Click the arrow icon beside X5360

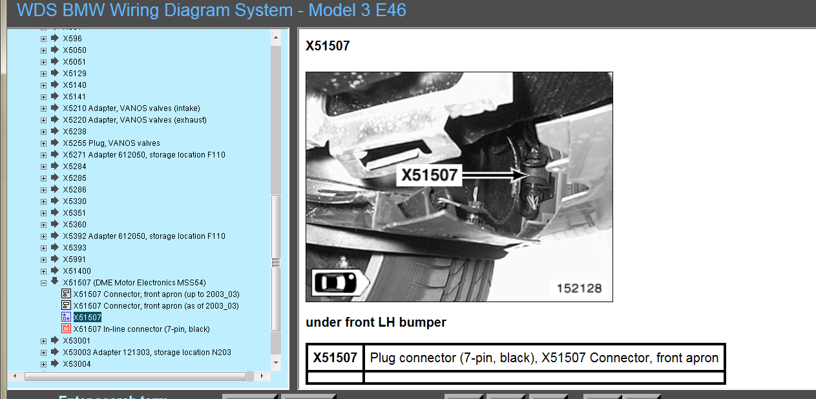[55, 224]
